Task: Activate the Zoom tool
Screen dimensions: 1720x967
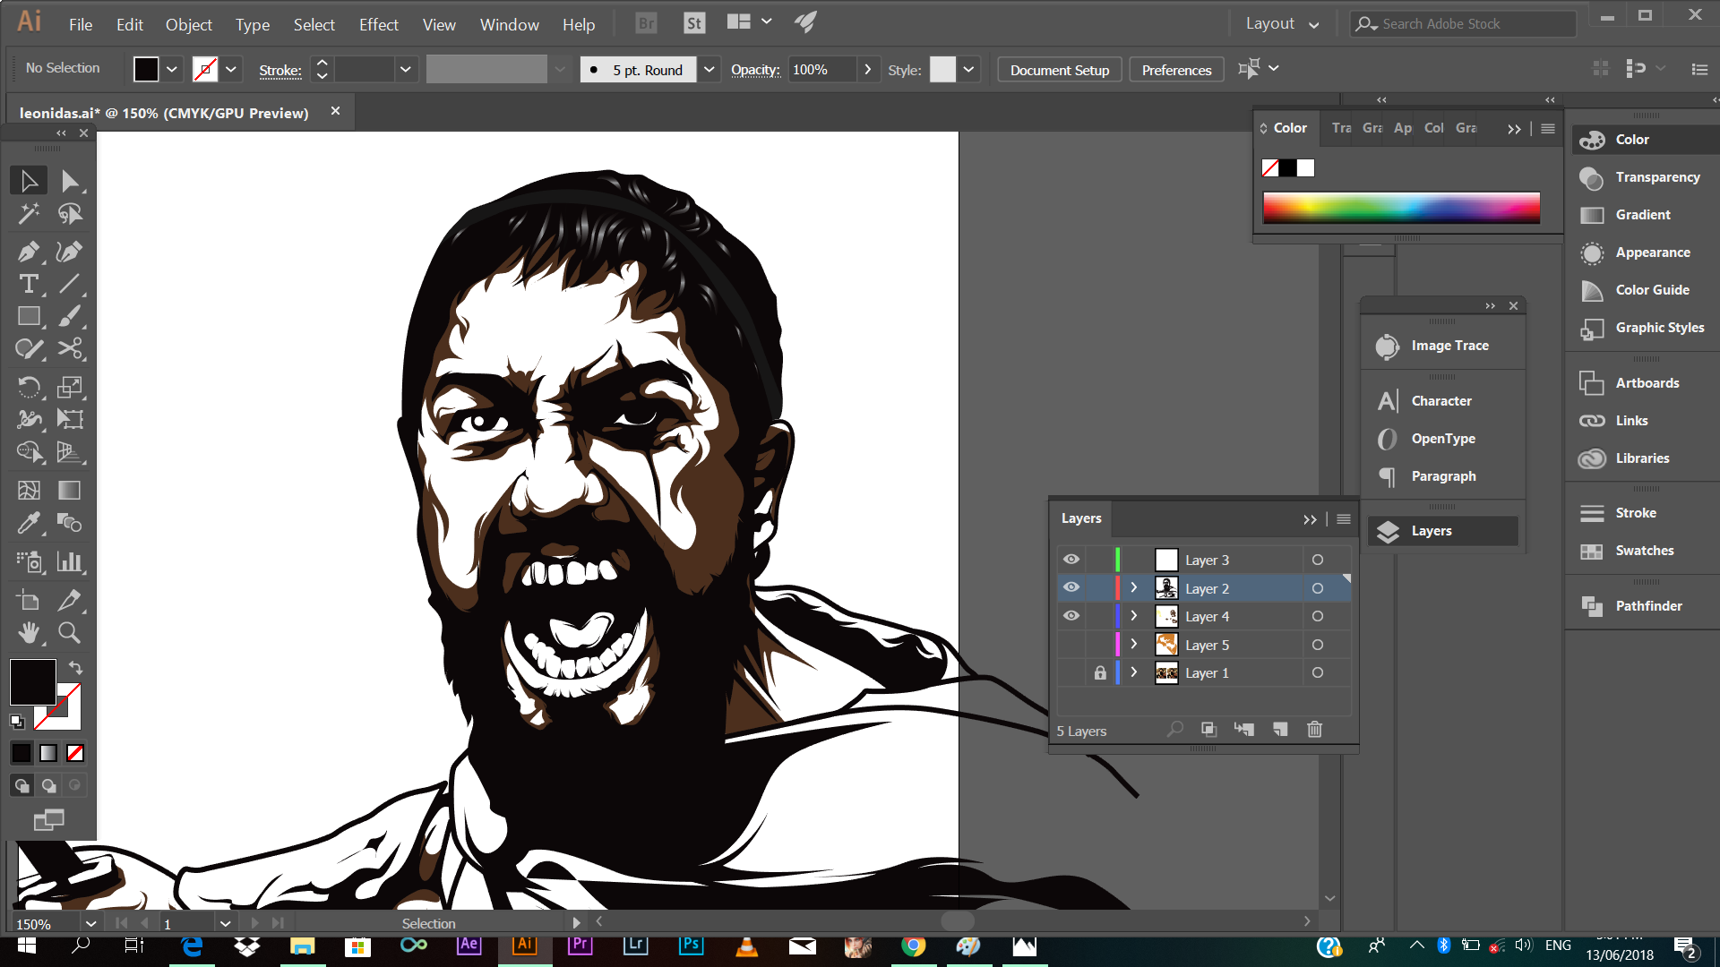Action: [69, 633]
